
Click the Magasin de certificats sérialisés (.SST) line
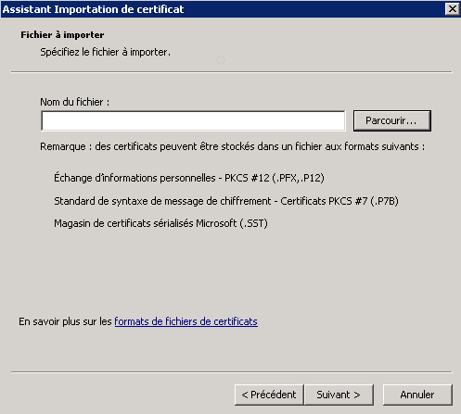tap(160, 223)
